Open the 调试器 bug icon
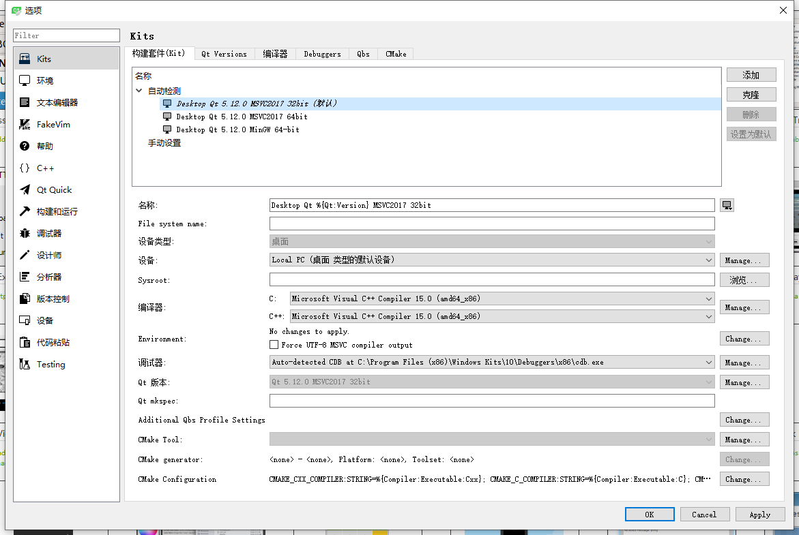799x535 pixels. (x=25, y=233)
